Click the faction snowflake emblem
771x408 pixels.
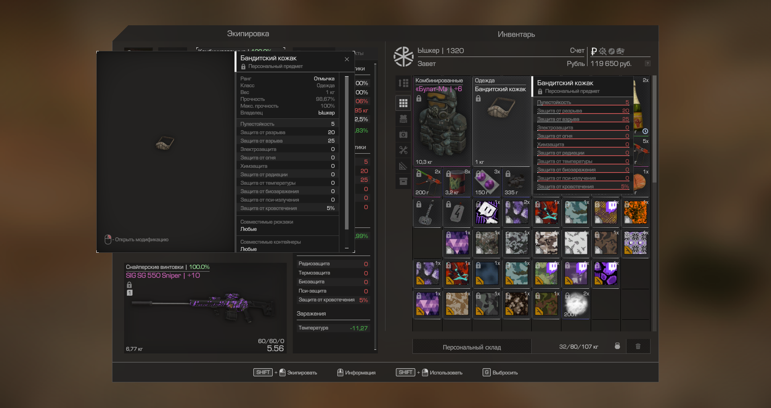(403, 57)
